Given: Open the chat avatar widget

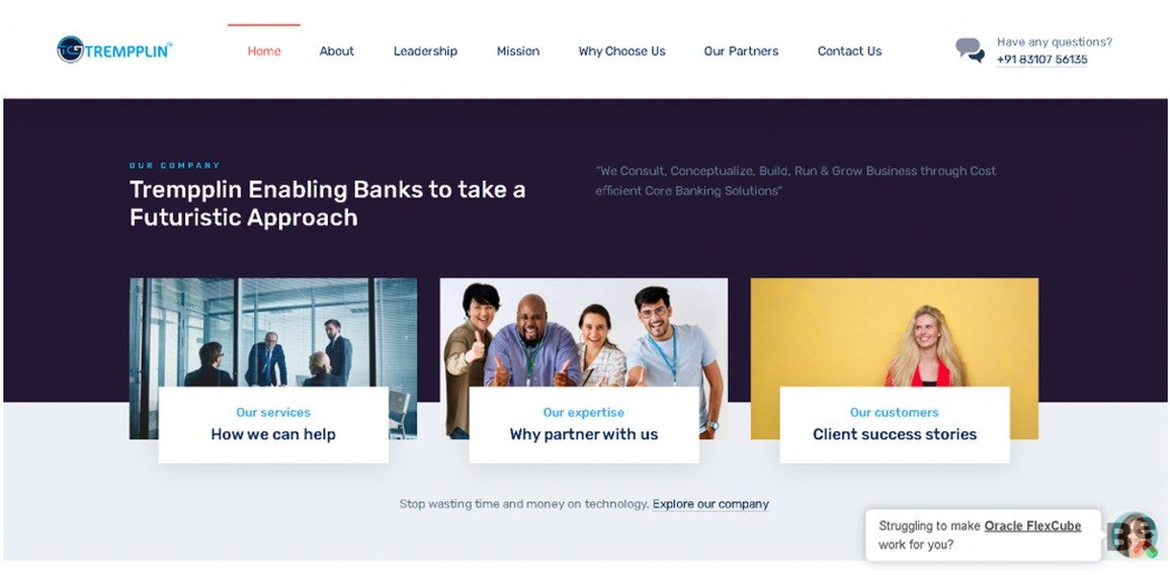Looking at the screenshot, I should (x=1135, y=536).
